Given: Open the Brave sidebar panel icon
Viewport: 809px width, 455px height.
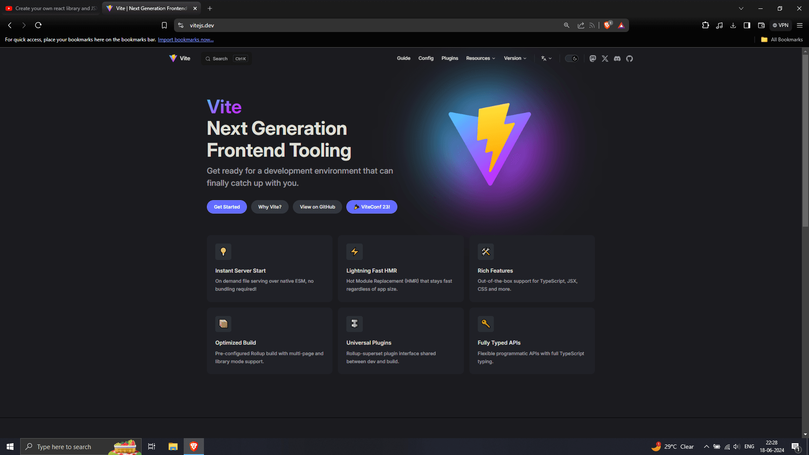Looking at the screenshot, I should coord(747,25).
